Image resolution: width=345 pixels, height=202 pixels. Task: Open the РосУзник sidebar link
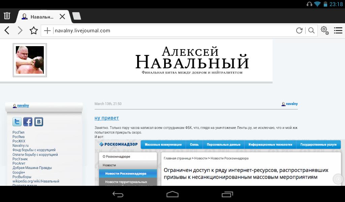point(20,159)
